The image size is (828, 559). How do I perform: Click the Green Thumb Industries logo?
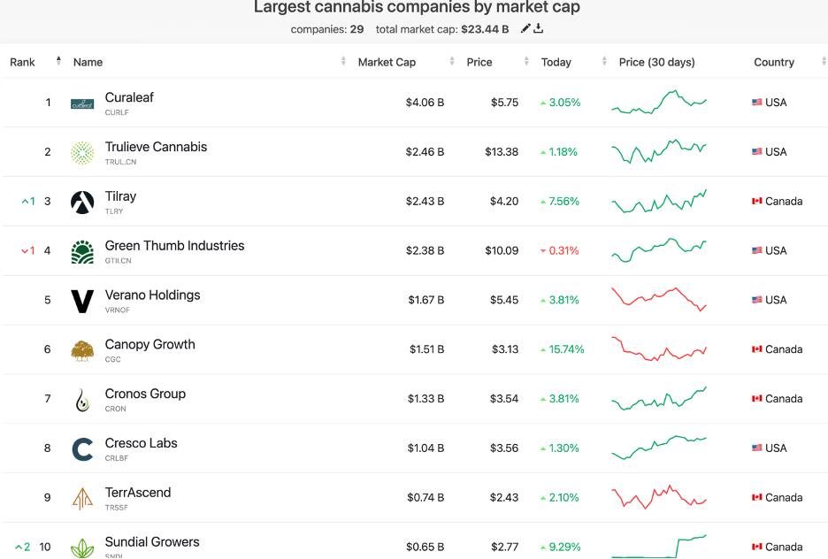pos(82,252)
